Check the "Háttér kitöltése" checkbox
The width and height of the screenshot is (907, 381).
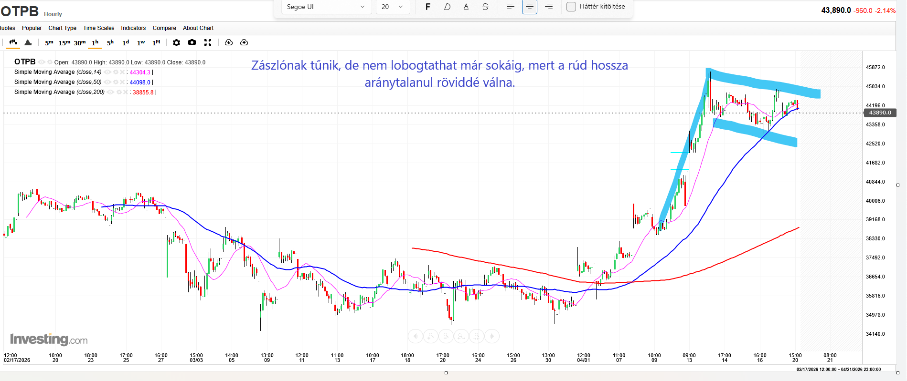coord(571,7)
